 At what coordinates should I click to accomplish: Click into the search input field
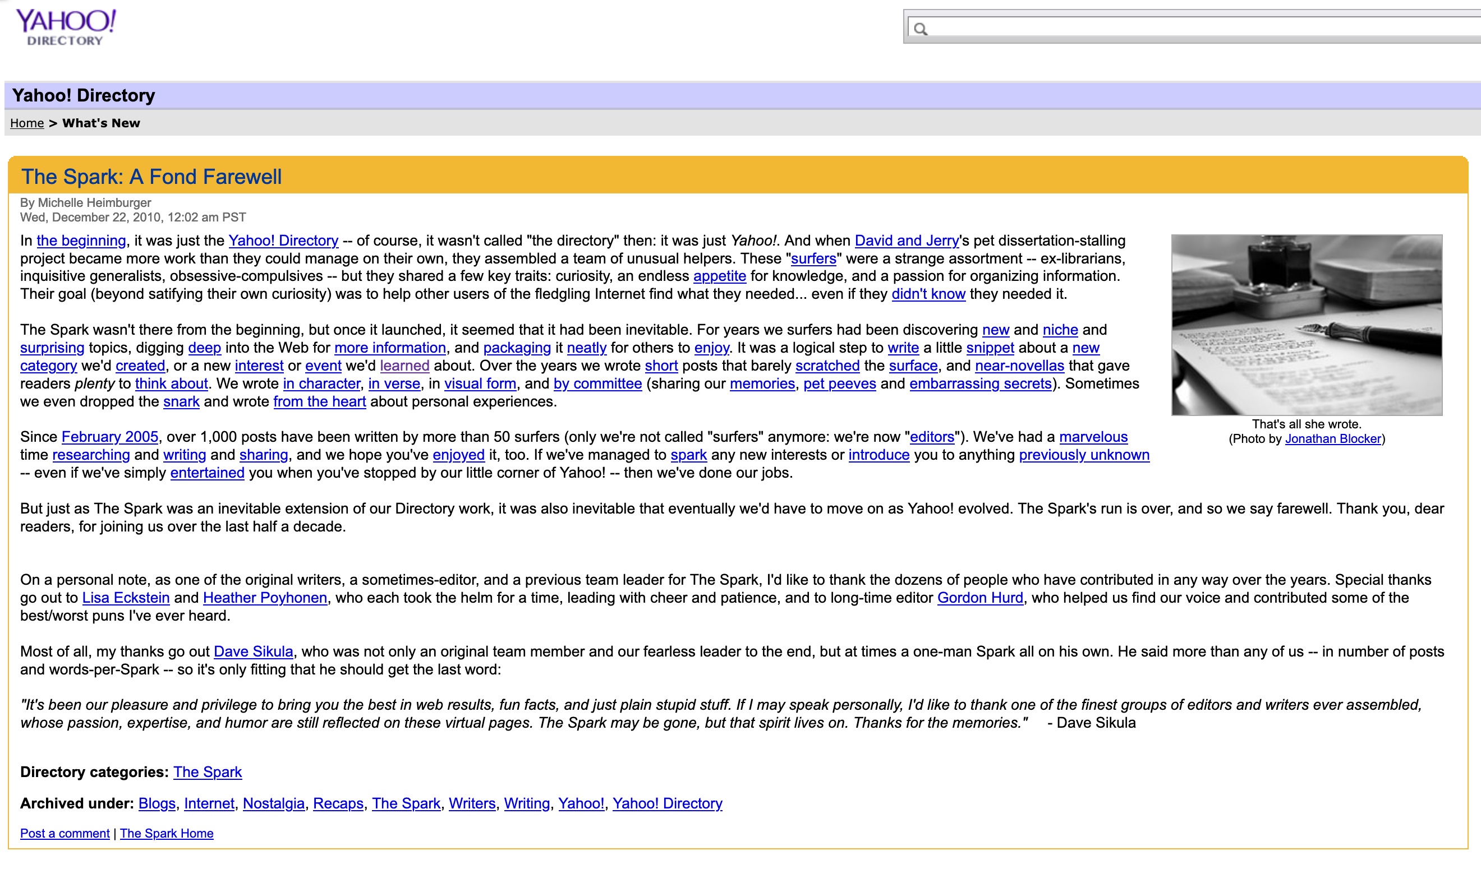click(x=1199, y=27)
